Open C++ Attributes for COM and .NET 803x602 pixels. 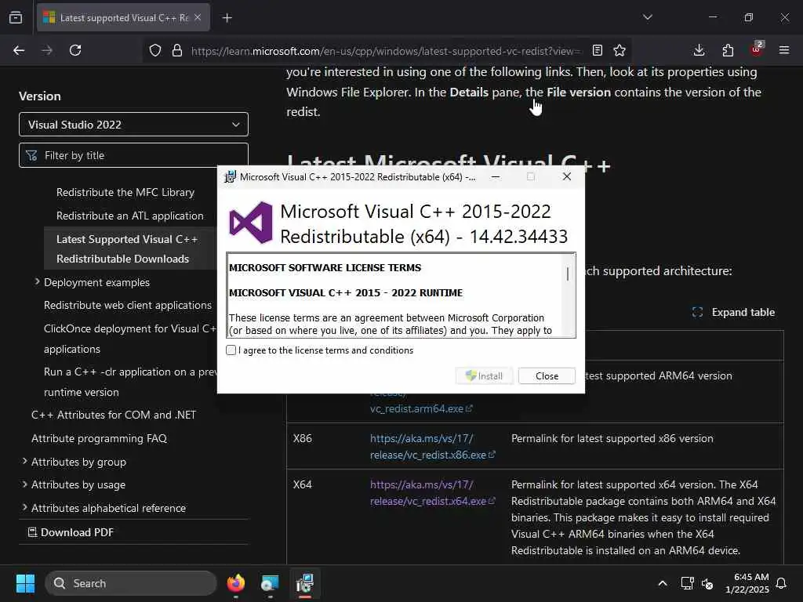[x=114, y=415]
